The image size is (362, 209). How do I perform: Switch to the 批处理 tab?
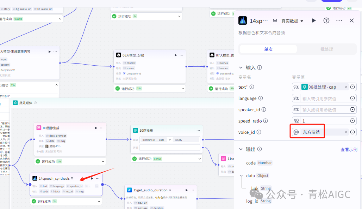coord(326,49)
